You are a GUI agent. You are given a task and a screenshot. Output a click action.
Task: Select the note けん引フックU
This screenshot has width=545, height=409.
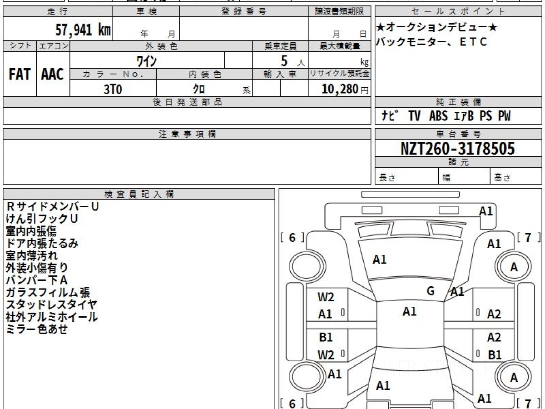[x=42, y=219]
